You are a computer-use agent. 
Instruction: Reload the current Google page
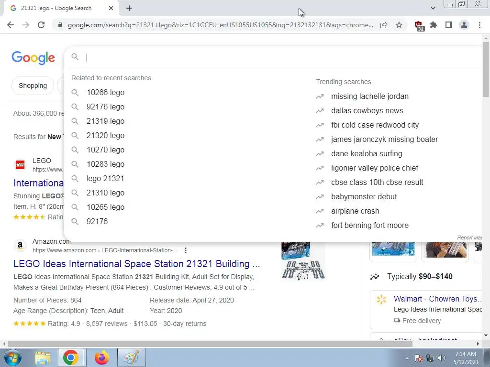pyautogui.click(x=41, y=25)
